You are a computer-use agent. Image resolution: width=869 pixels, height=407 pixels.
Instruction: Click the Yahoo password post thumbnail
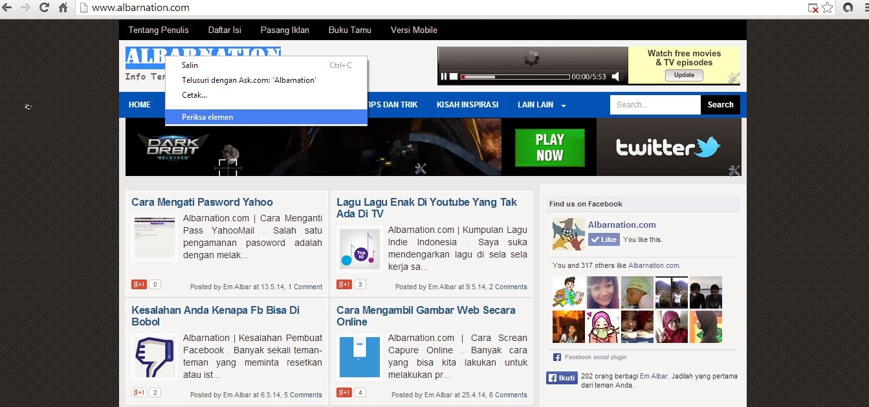click(x=155, y=237)
